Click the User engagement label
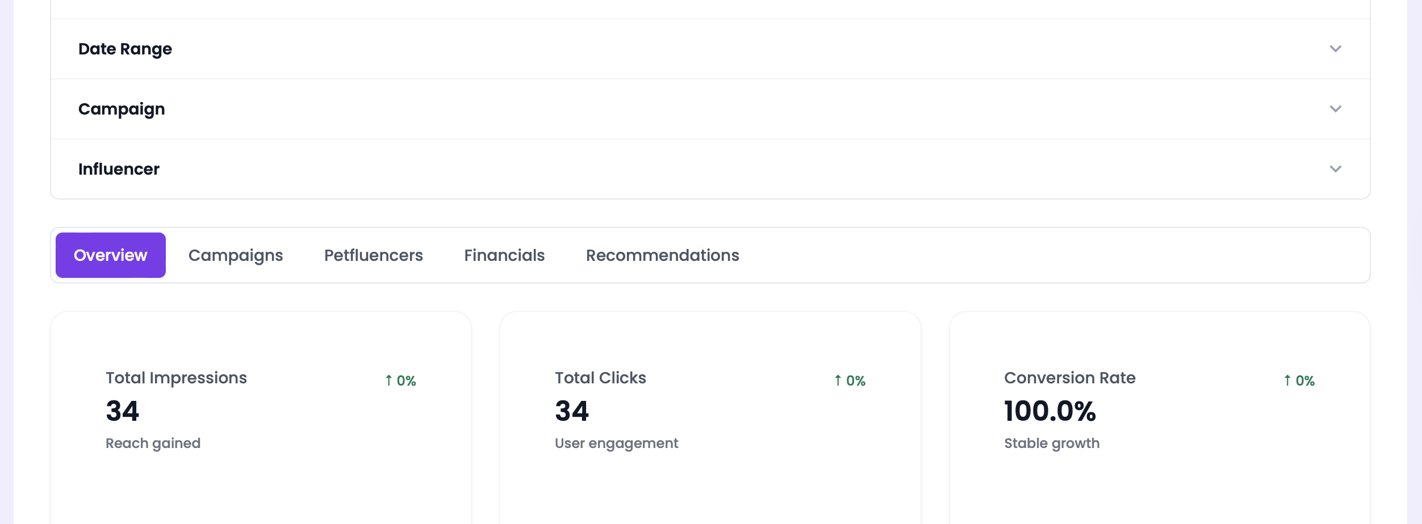 (x=616, y=443)
